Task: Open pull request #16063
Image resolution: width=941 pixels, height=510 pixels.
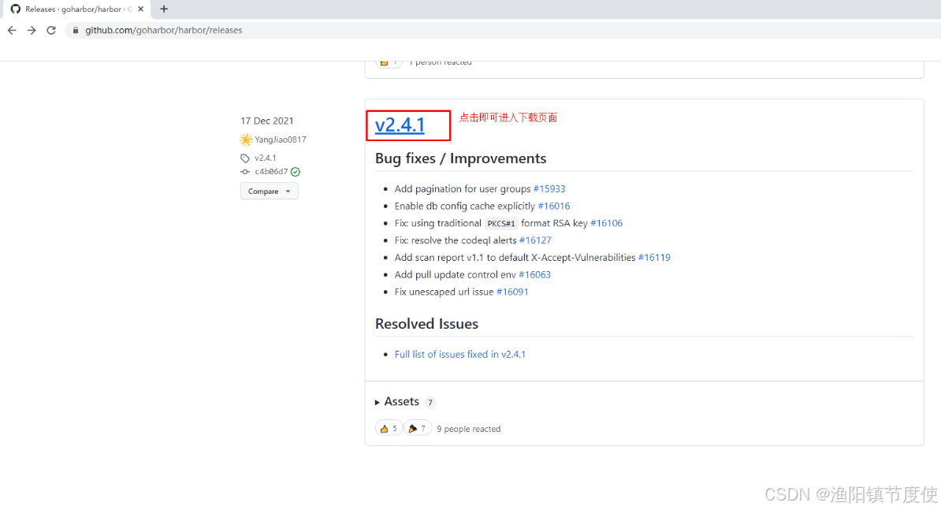Action: click(534, 274)
